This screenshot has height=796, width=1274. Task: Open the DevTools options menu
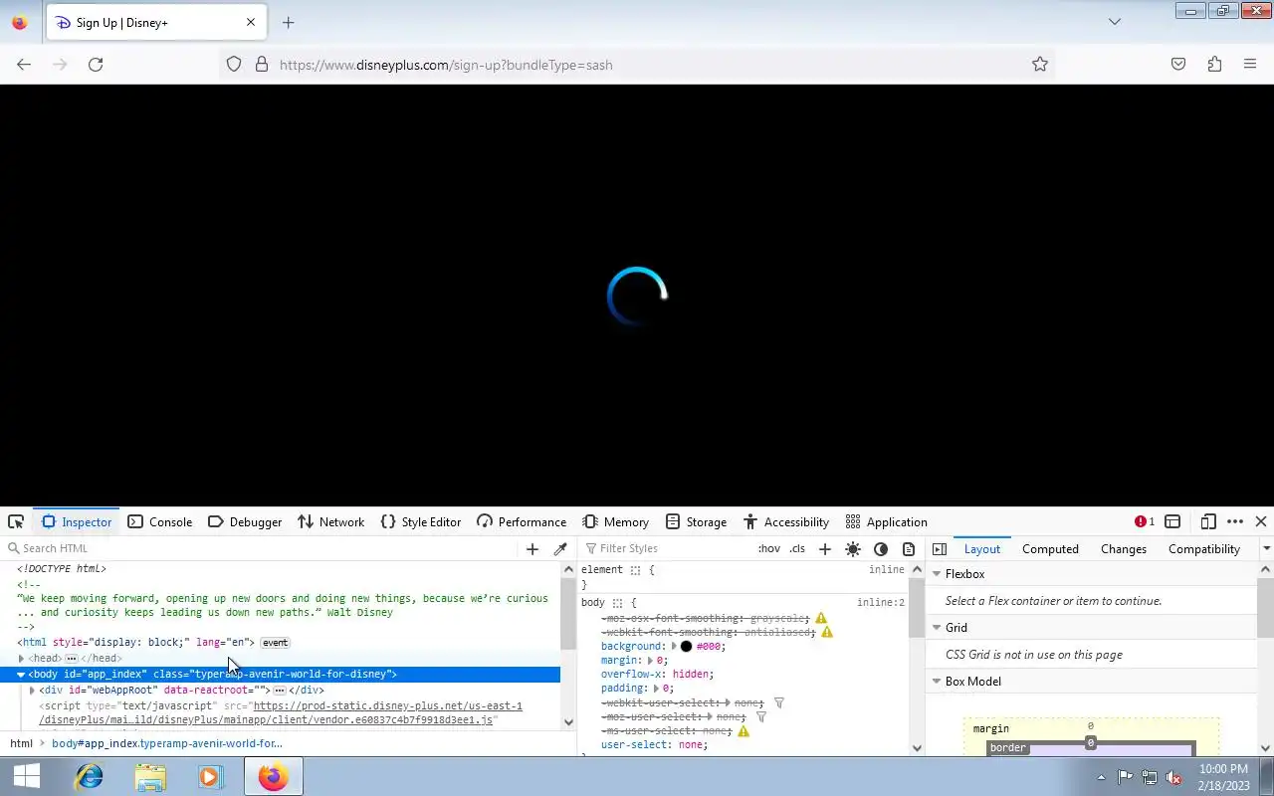click(x=1235, y=521)
